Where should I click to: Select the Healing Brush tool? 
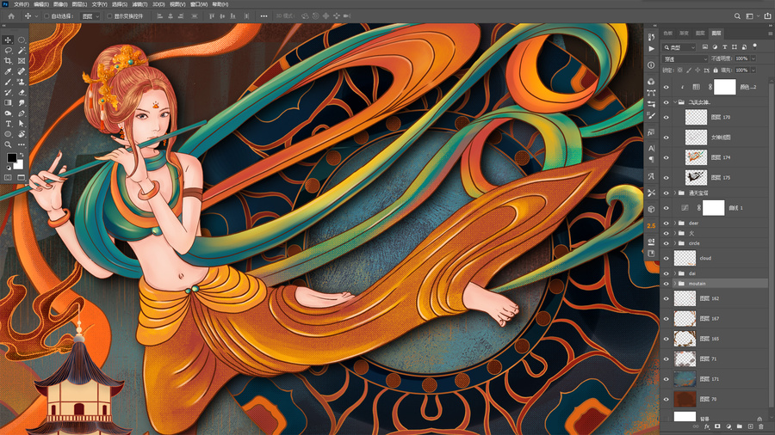click(22, 71)
